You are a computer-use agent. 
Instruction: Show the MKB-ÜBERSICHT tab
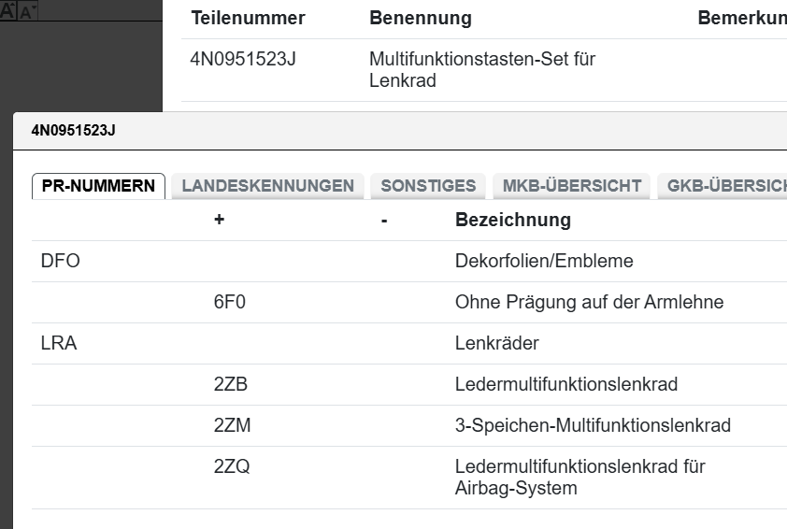click(571, 186)
